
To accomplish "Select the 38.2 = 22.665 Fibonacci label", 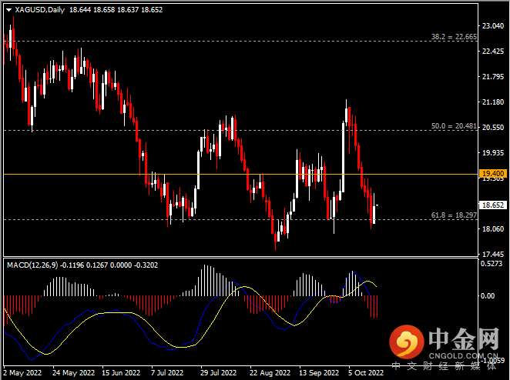I will 454,37.
